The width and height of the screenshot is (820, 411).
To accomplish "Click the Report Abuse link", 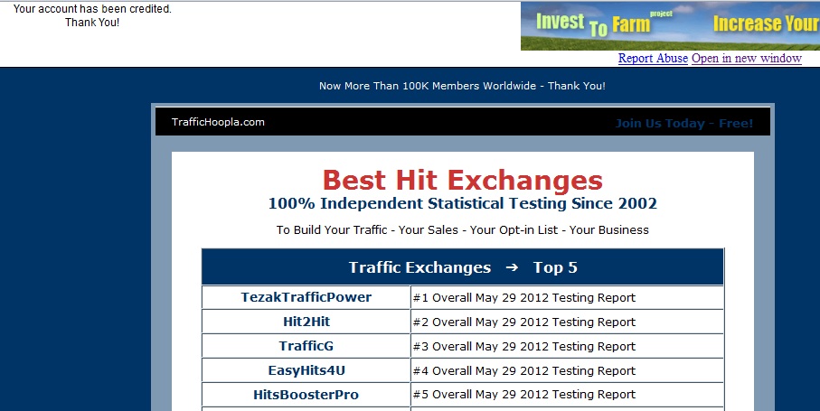I will click(x=653, y=58).
